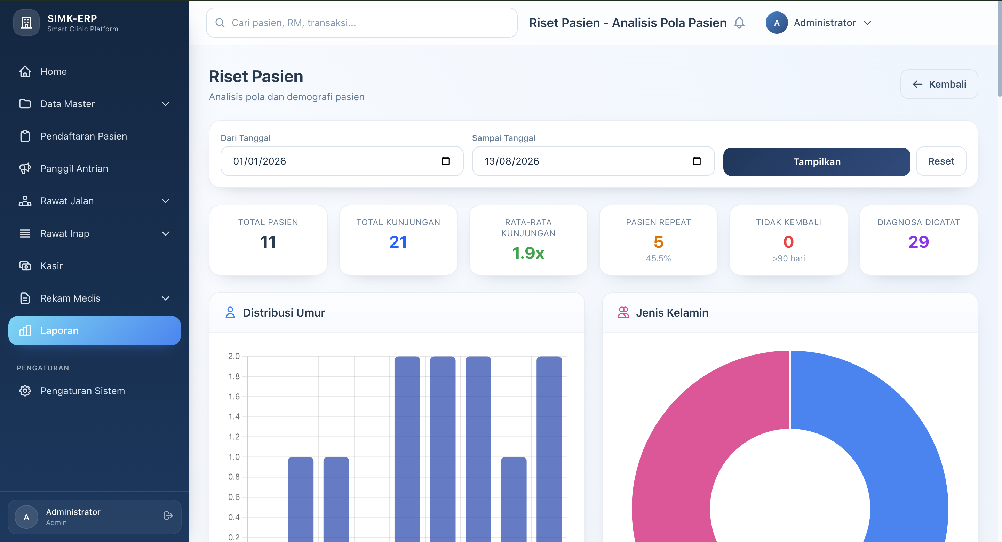The width and height of the screenshot is (1002, 542).
Task: Click the Rekam Medis document icon
Action: pos(25,298)
